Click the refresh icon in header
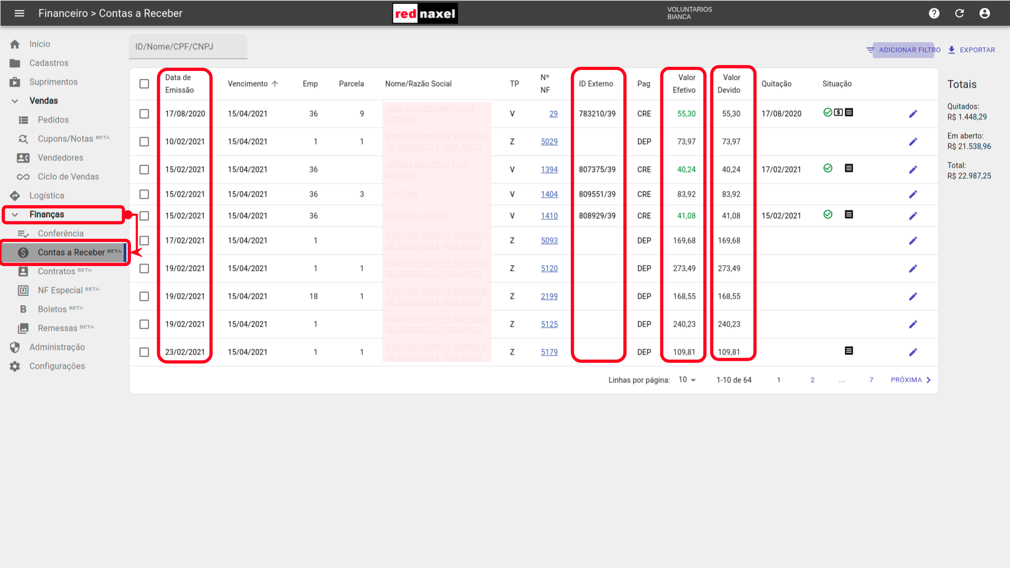Image resolution: width=1010 pixels, height=568 pixels. [959, 13]
